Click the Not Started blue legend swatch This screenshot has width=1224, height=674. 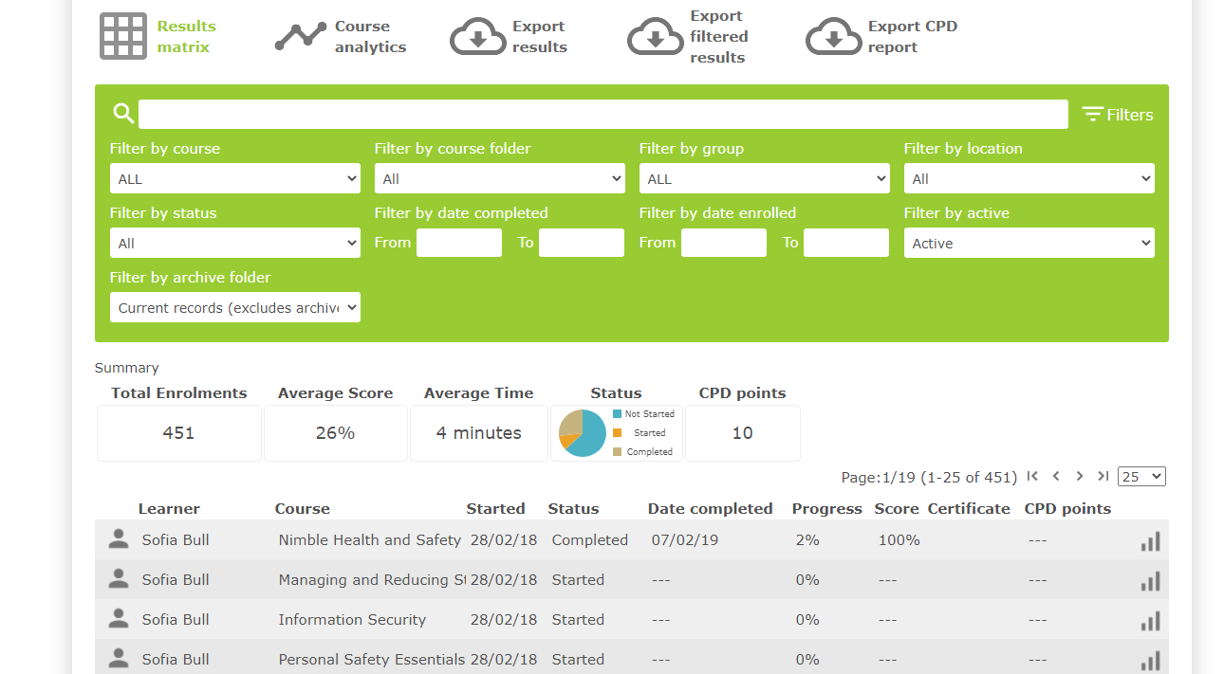[x=617, y=414]
